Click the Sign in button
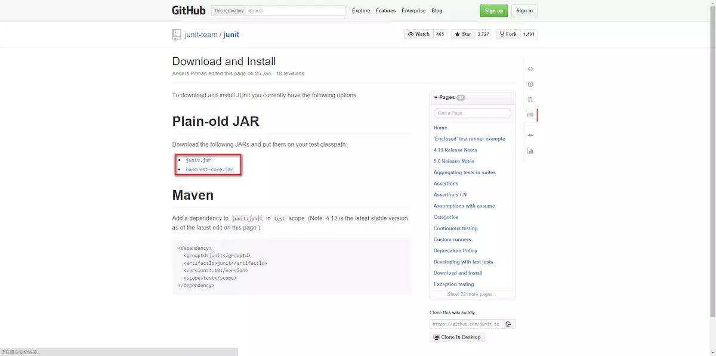Image resolution: width=716 pixels, height=356 pixels. point(524,11)
